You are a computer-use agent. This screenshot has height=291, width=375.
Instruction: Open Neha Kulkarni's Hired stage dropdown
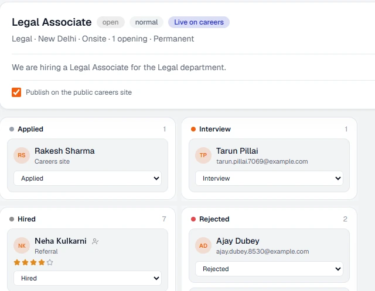(87, 278)
